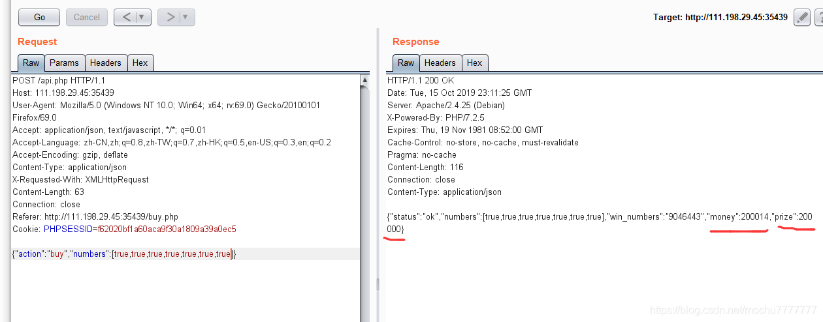823x322 pixels.
Task: Click the request Connection: close line
Action: pyautogui.click(x=46, y=204)
